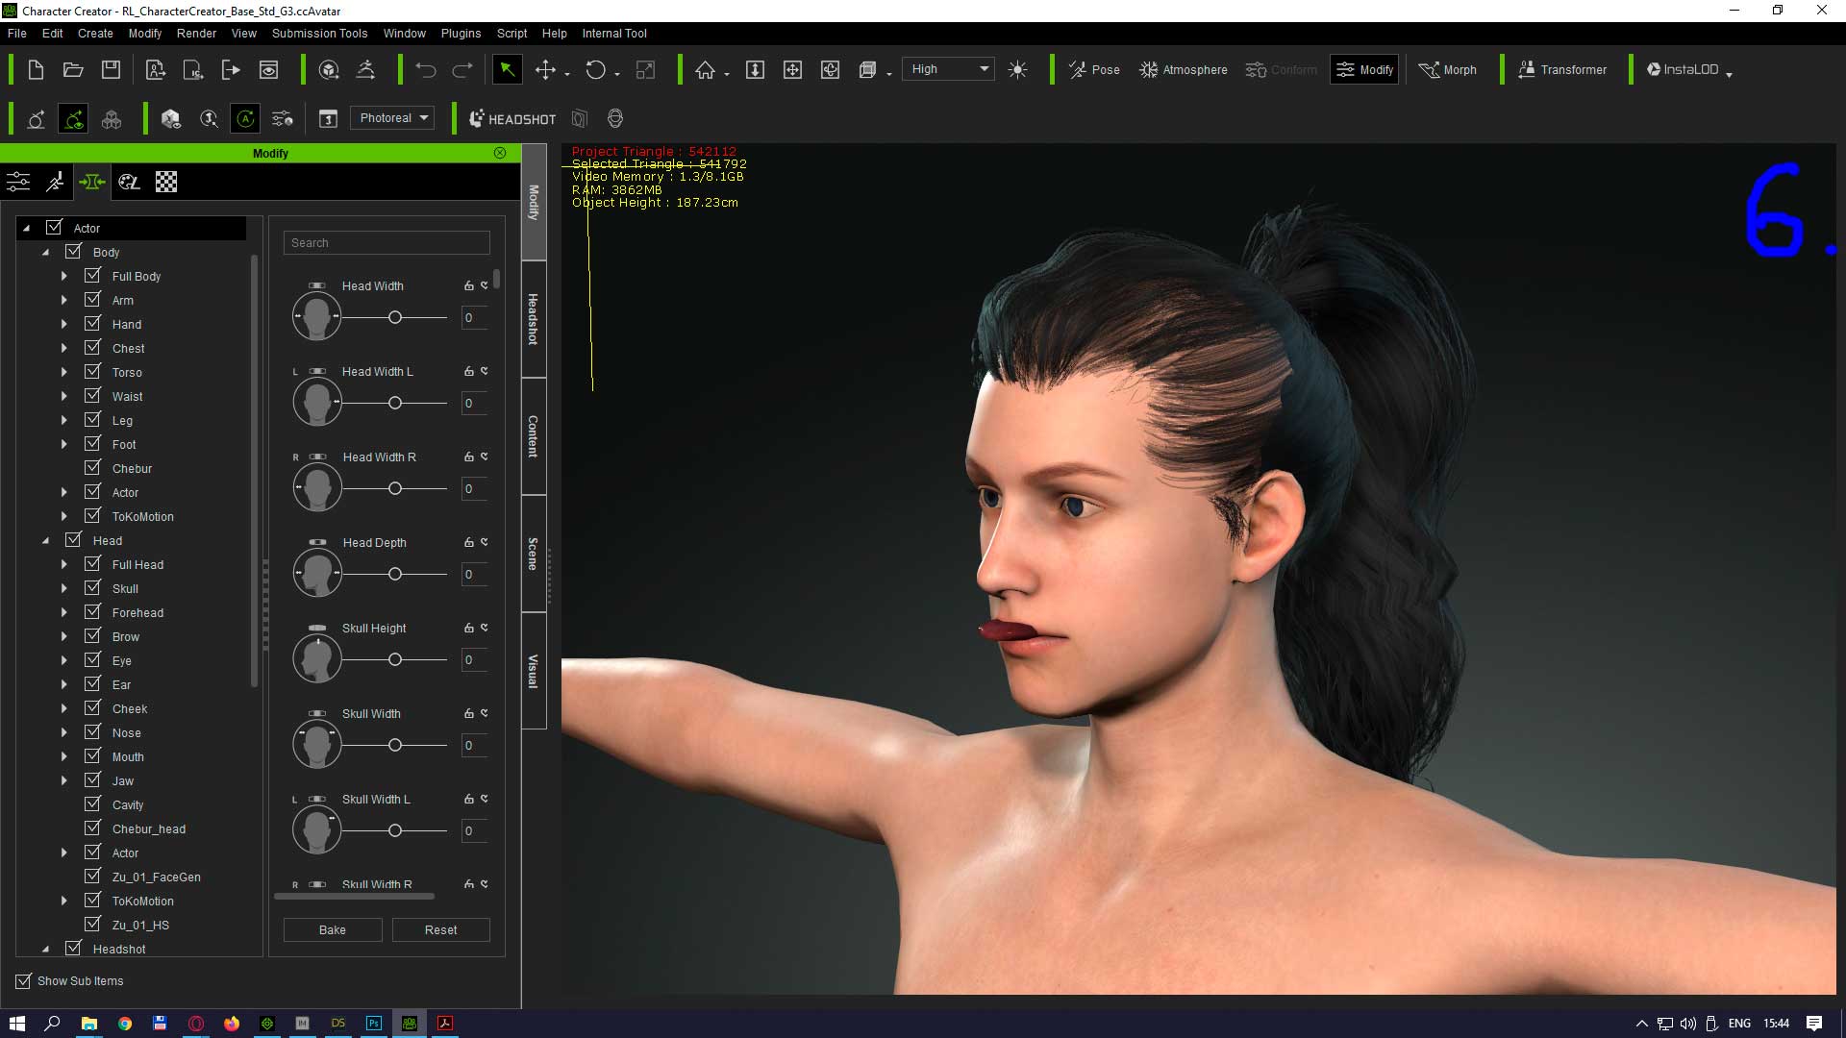Open Windows Start menu
Screen dimensions: 1846x1038
pos(17,1024)
